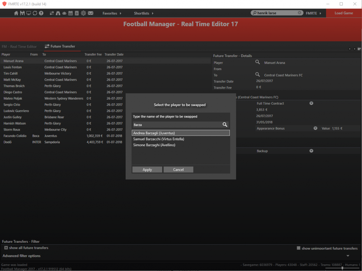Viewport: 362px width, 271px height.
Task: Select the Matt McKay transfer row
Action: 105,80
